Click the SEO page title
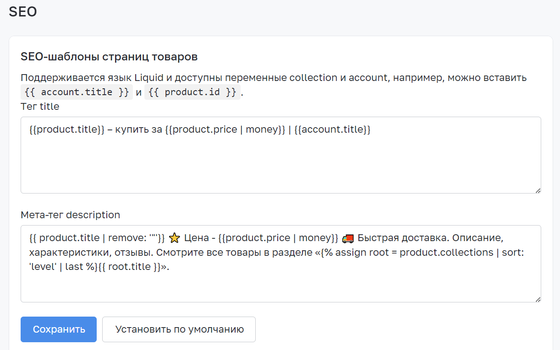Screen dimensions: 560x350 (x=23, y=12)
